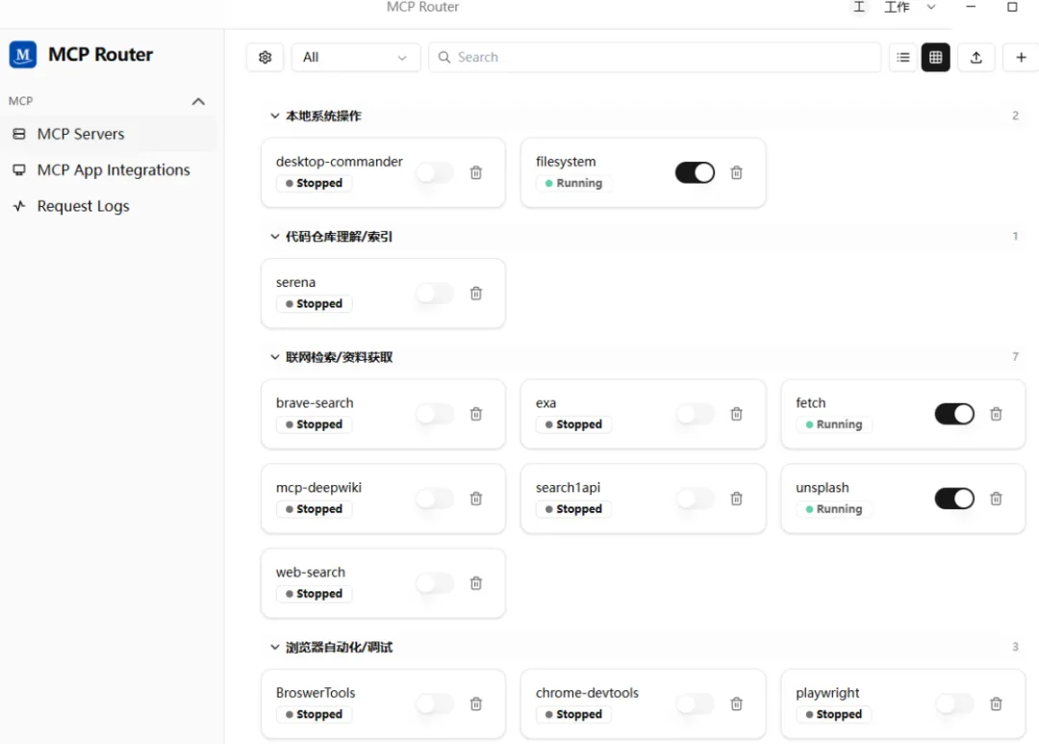Click the Stopped status on exa
The width and height of the screenshot is (1039, 744).
click(x=573, y=424)
